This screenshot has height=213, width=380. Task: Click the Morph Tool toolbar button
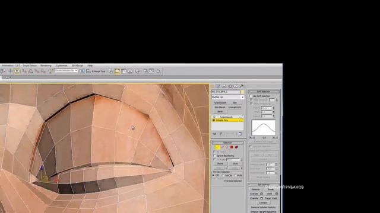point(99,71)
